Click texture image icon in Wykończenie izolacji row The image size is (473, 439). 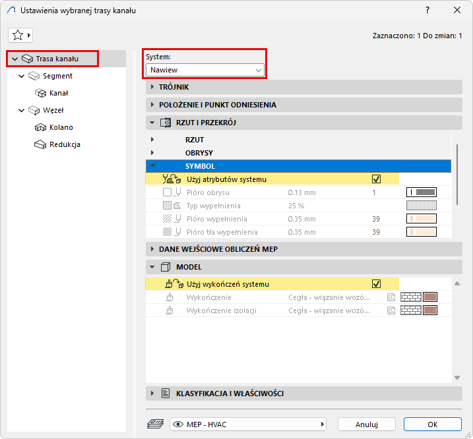click(391, 310)
